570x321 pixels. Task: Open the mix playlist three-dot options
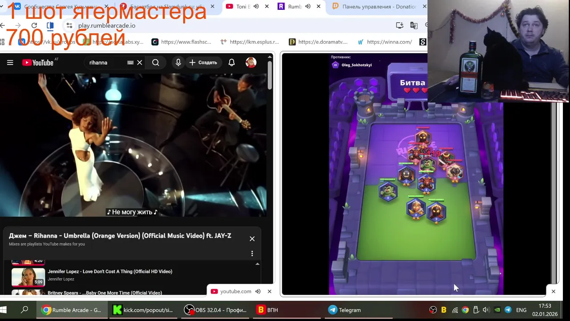tap(252, 253)
